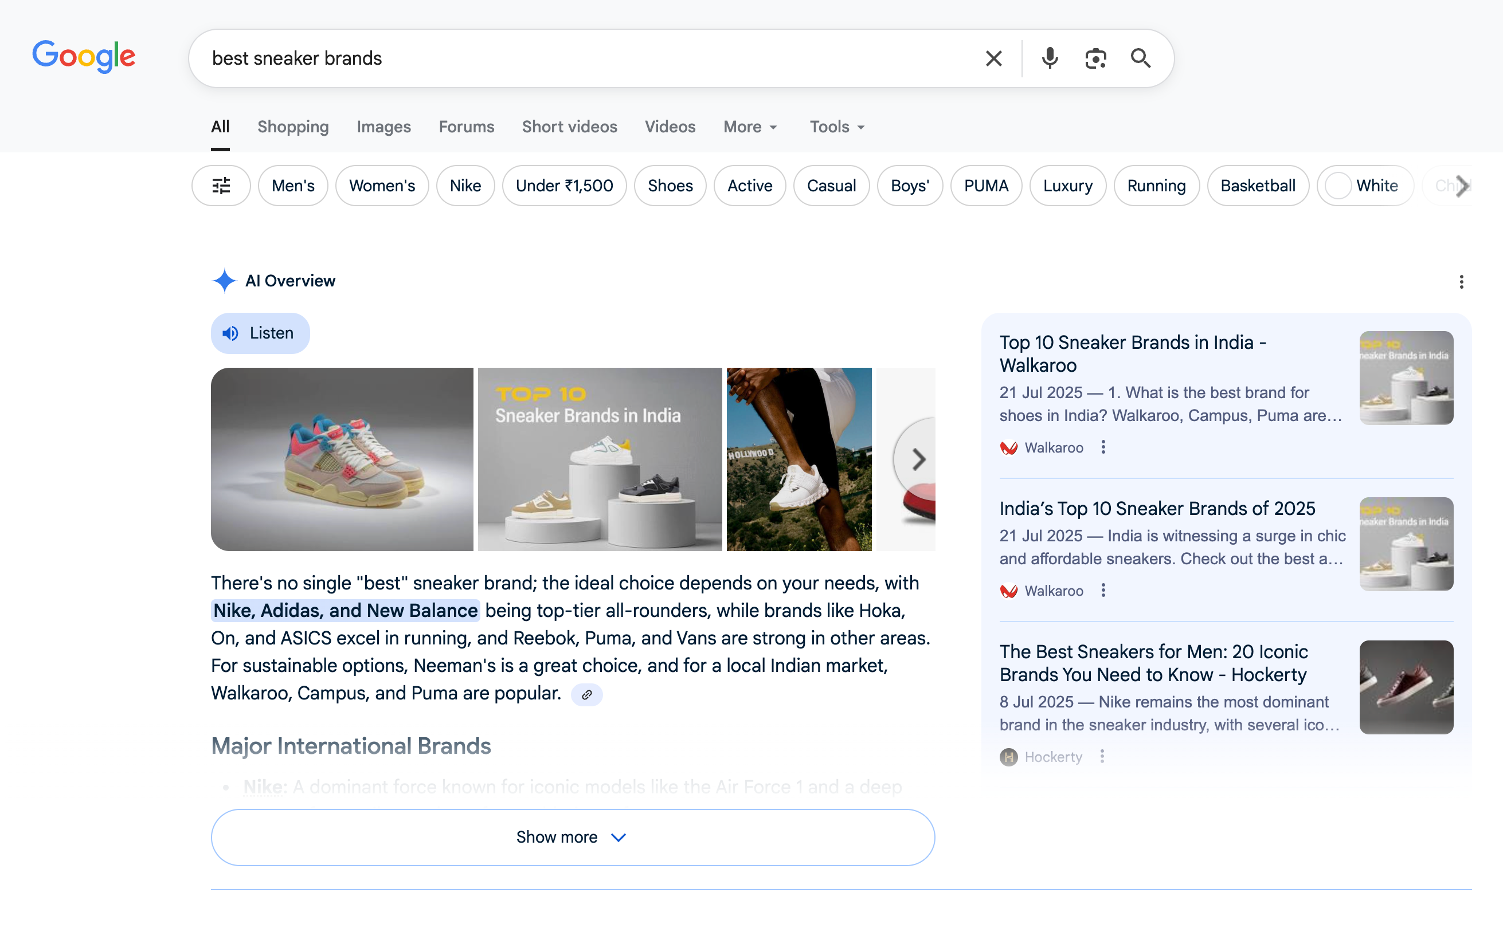This screenshot has height=928, width=1503.
Task: Open Google Lens image search icon
Action: 1095,58
